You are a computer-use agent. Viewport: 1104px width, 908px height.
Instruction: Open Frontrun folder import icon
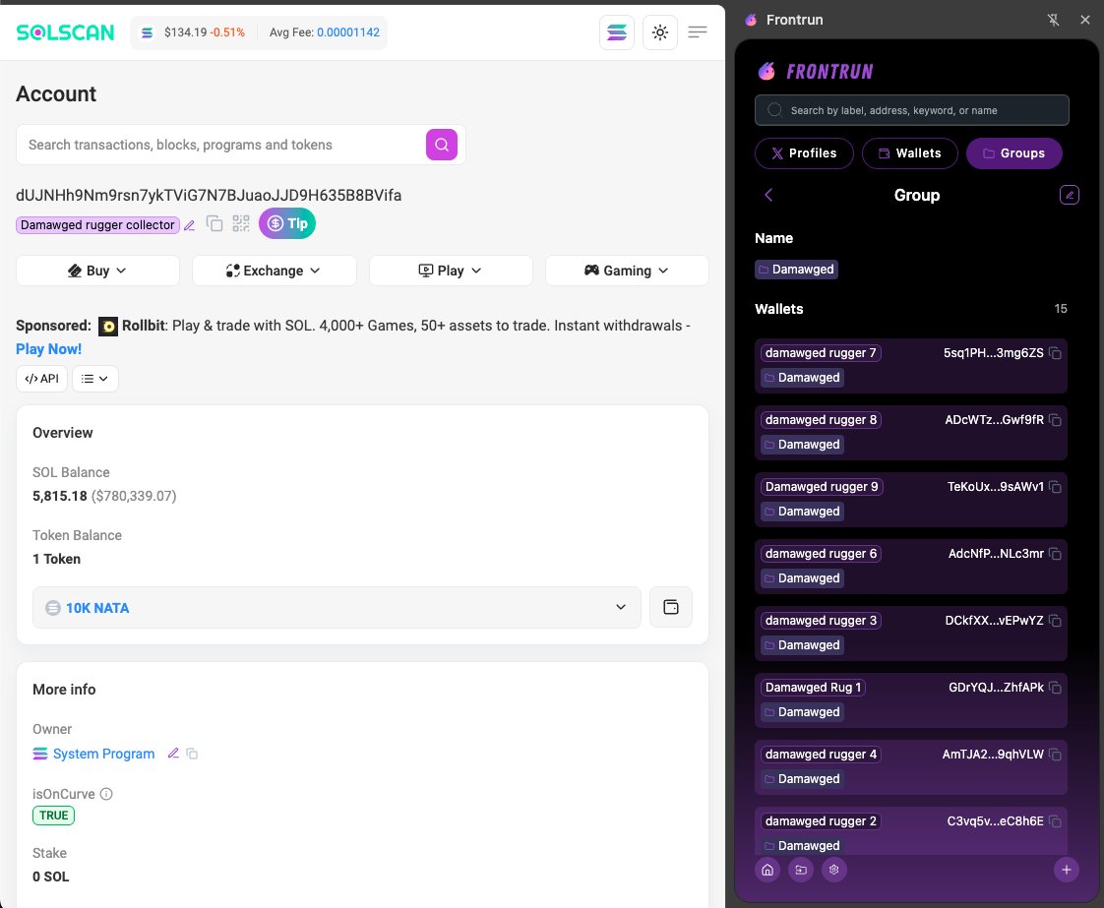(801, 870)
